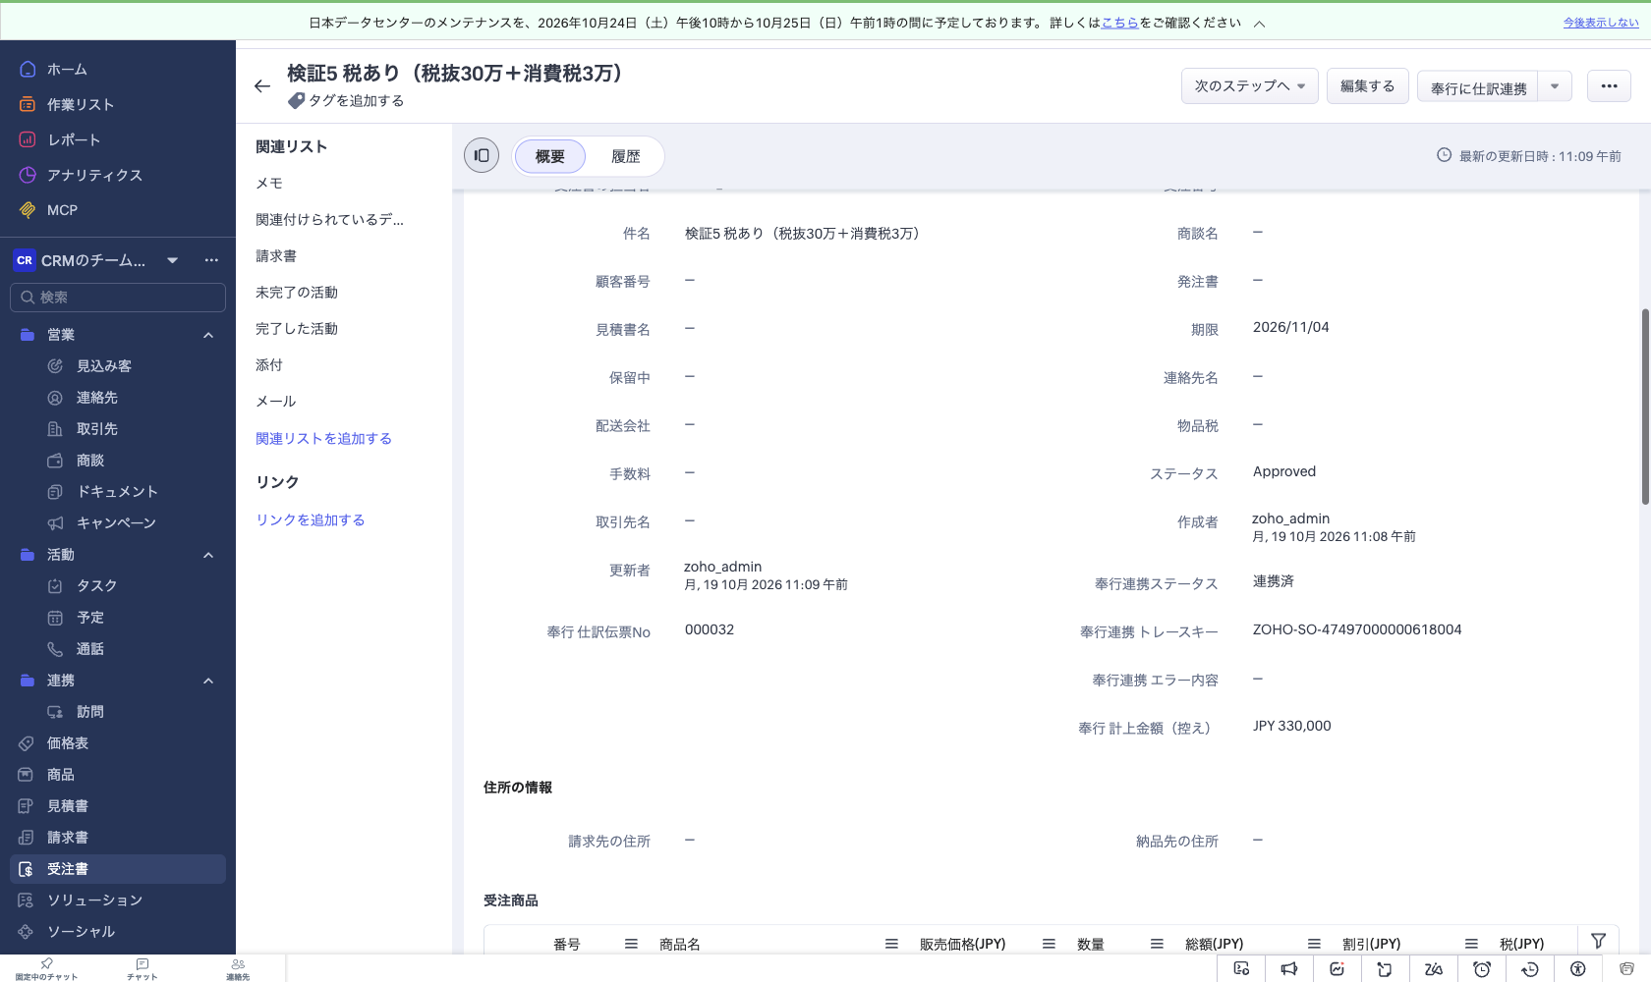Select 完了した活動 in related list

coord(297,328)
